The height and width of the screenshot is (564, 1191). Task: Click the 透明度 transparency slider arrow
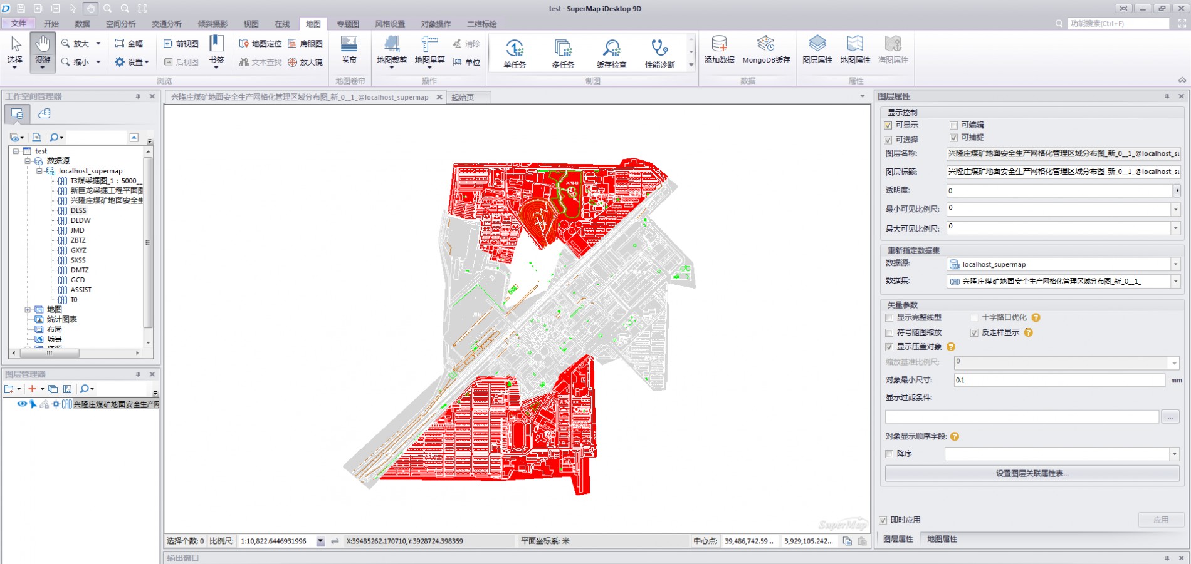point(1177,190)
